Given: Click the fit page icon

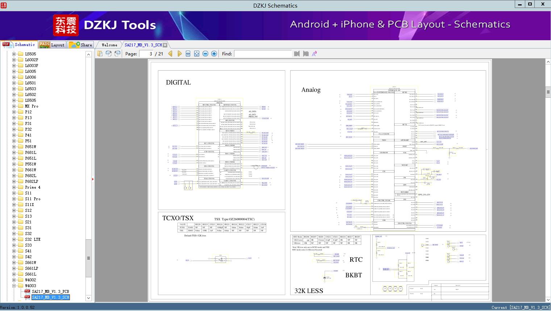Looking at the screenshot, I should click(x=197, y=54).
